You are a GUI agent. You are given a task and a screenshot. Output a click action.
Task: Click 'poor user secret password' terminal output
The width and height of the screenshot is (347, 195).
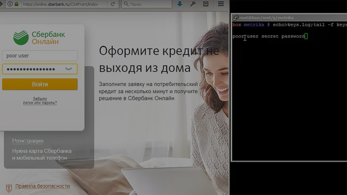click(269, 36)
